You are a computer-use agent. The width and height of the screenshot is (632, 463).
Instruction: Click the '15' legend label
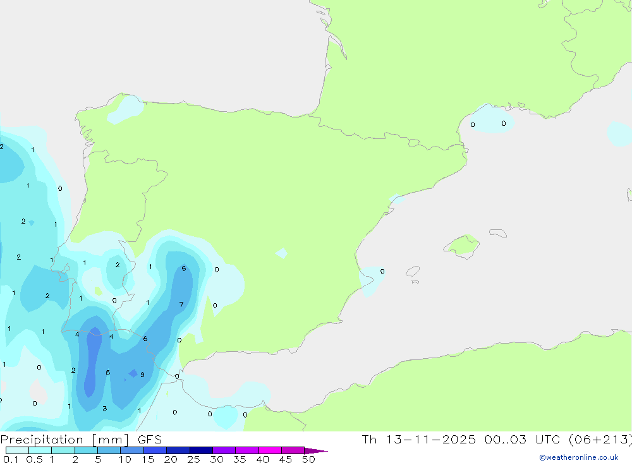coord(148,459)
